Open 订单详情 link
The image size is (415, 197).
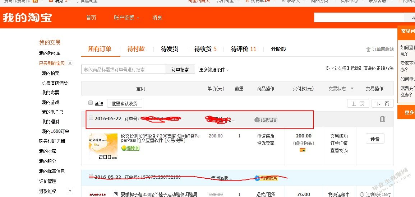[x=339, y=143]
